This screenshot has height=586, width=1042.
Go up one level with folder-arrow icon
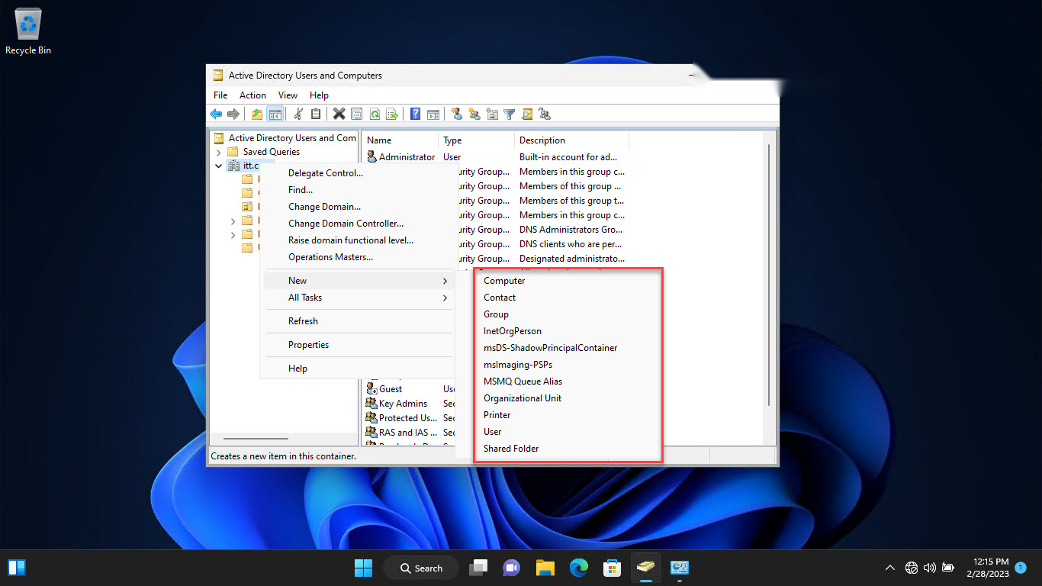(257, 114)
